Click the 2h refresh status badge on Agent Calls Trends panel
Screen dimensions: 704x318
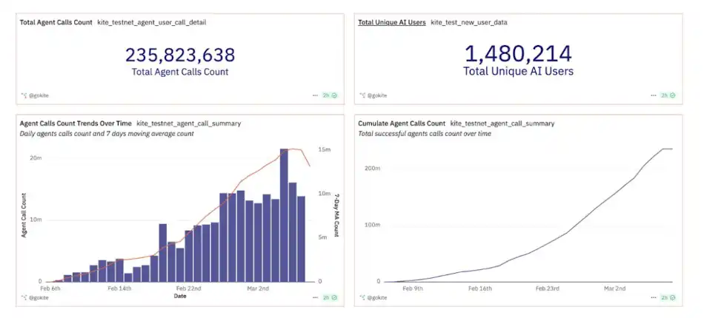click(x=330, y=297)
